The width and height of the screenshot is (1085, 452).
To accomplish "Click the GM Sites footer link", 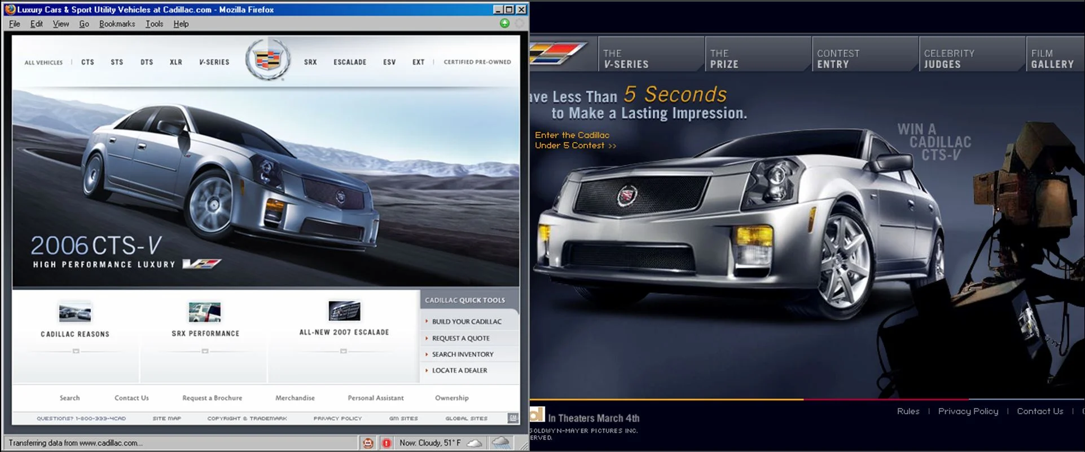I will click(403, 418).
